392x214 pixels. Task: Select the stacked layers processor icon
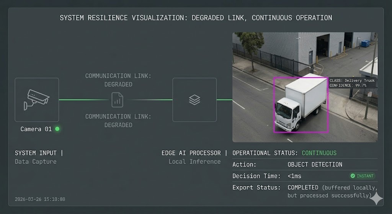tap(194, 100)
